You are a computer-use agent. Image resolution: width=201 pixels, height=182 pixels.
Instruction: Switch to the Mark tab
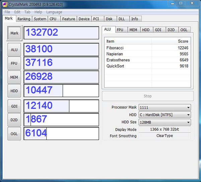click(9, 18)
